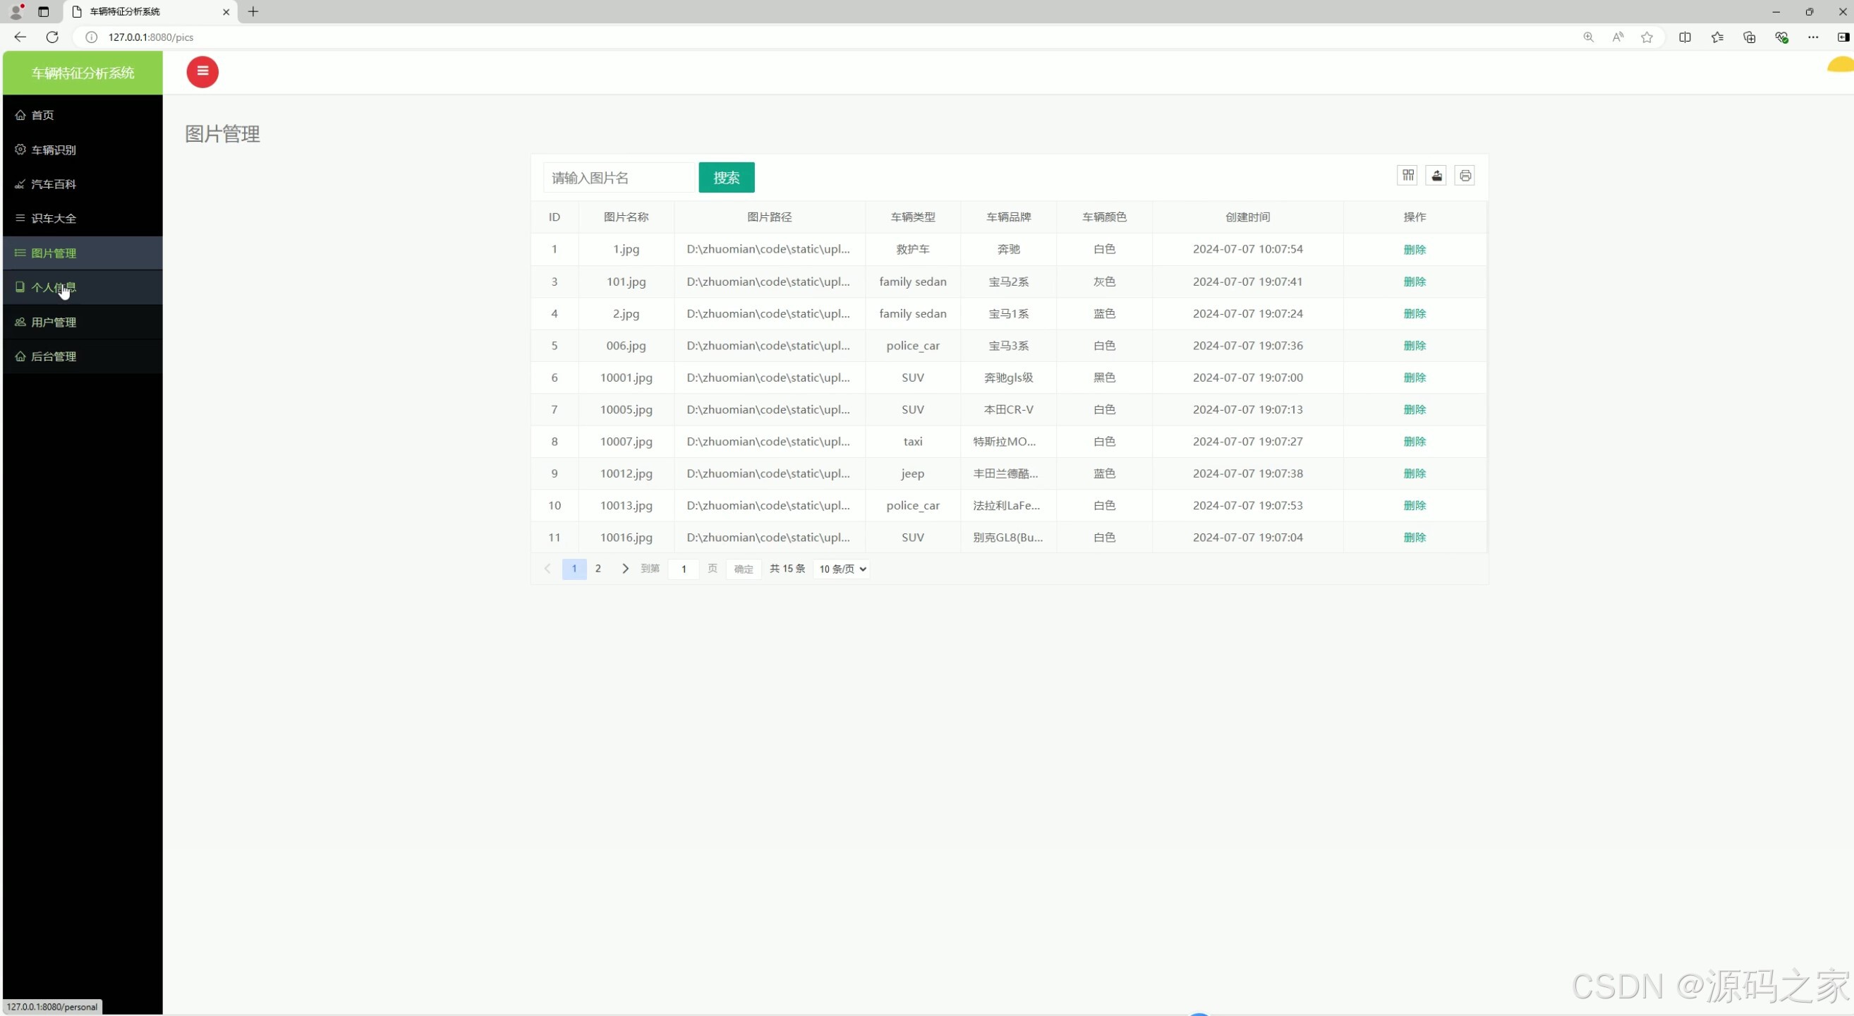Click the page number jump input box

[683, 569]
